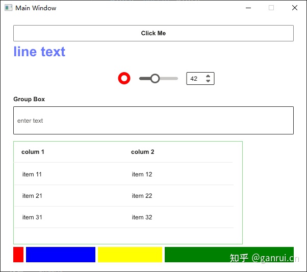This screenshot has height=272, width=307.
Task: Click the slider handle
Action: pyautogui.click(x=155, y=78)
